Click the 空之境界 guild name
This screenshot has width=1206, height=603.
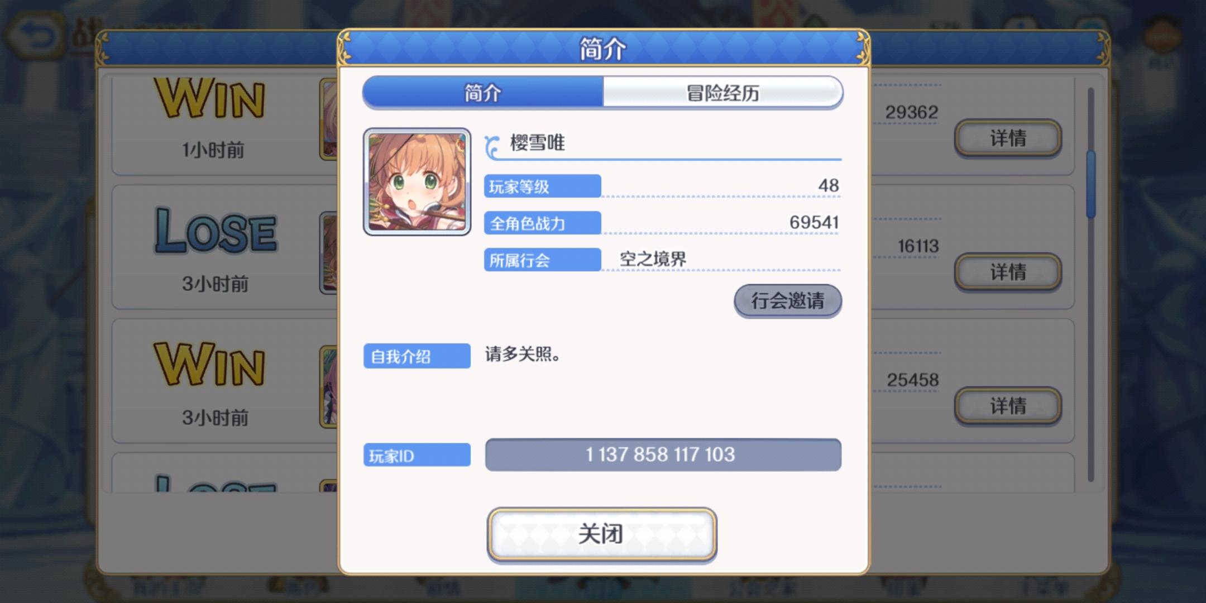pyautogui.click(x=653, y=259)
